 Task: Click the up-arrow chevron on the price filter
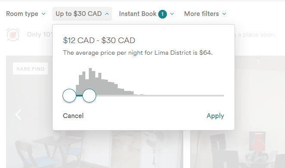107,14
